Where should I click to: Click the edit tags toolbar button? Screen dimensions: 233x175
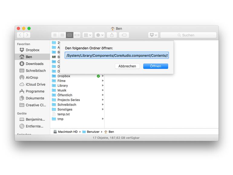pos(124,35)
